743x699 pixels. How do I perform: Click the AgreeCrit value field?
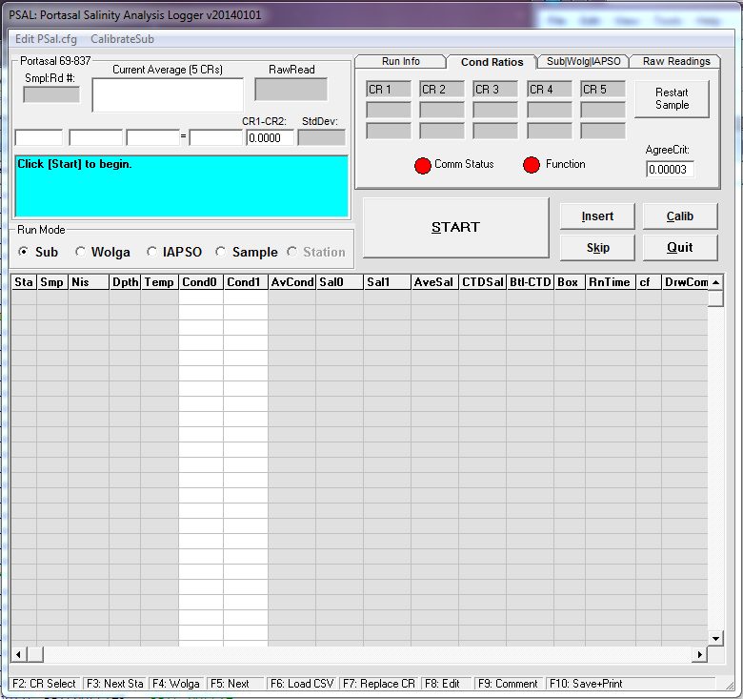670,170
